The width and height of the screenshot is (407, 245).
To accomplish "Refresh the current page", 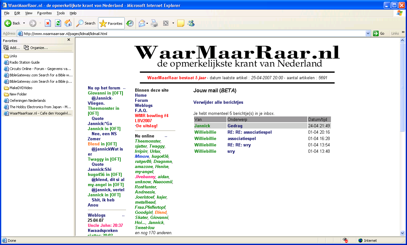I will (58, 23).
